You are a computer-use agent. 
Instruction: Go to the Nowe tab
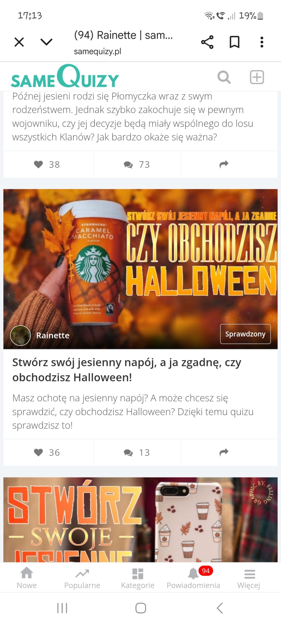pyautogui.click(x=27, y=577)
